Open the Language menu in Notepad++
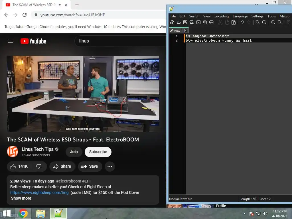The width and height of the screenshot is (292, 219). pyautogui.click(x=240, y=16)
